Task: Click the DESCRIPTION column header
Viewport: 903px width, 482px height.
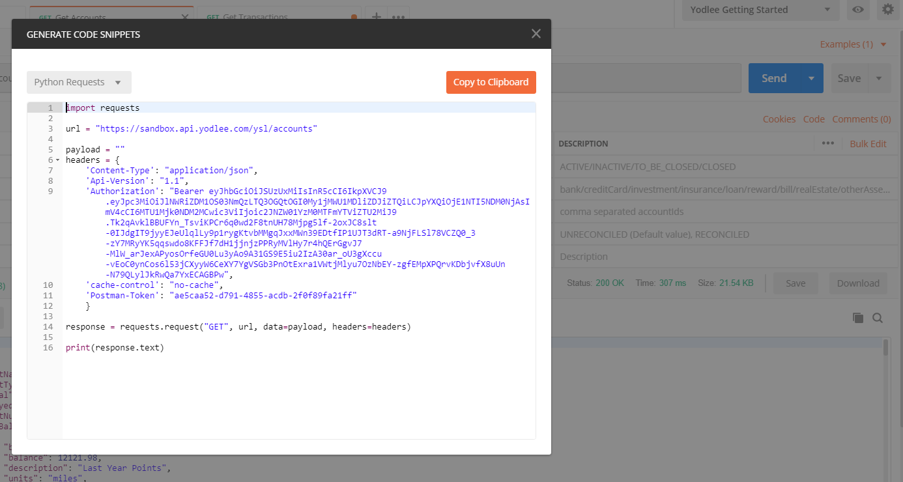Action: (x=583, y=144)
